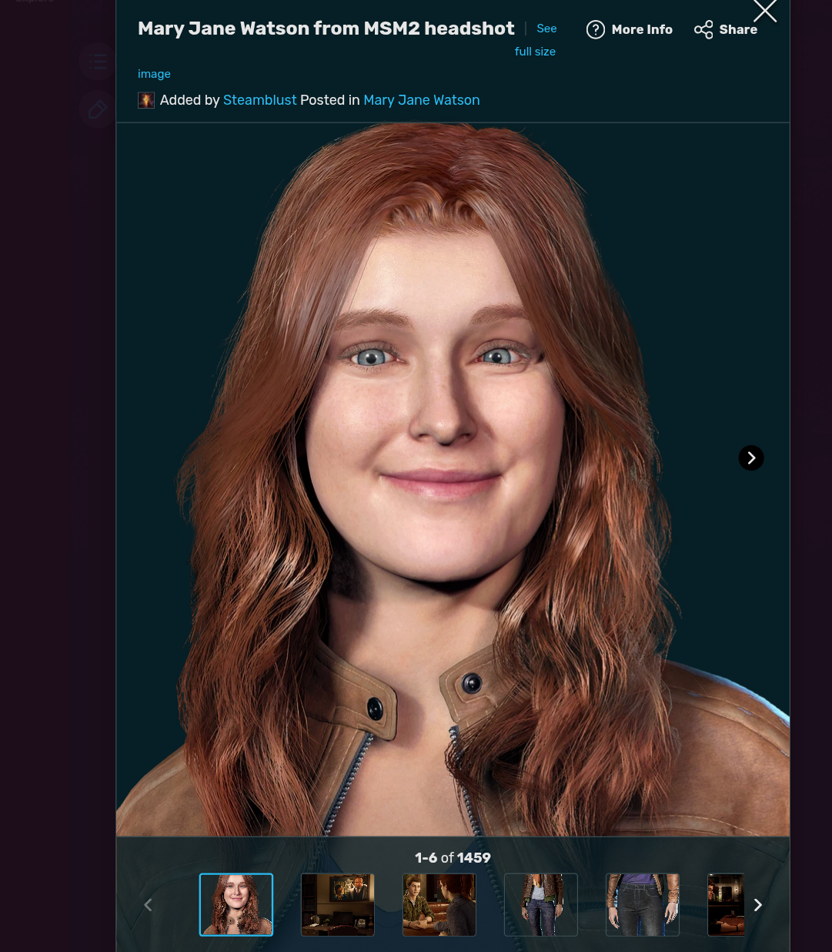Click the Share network icon

pos(703,29)
